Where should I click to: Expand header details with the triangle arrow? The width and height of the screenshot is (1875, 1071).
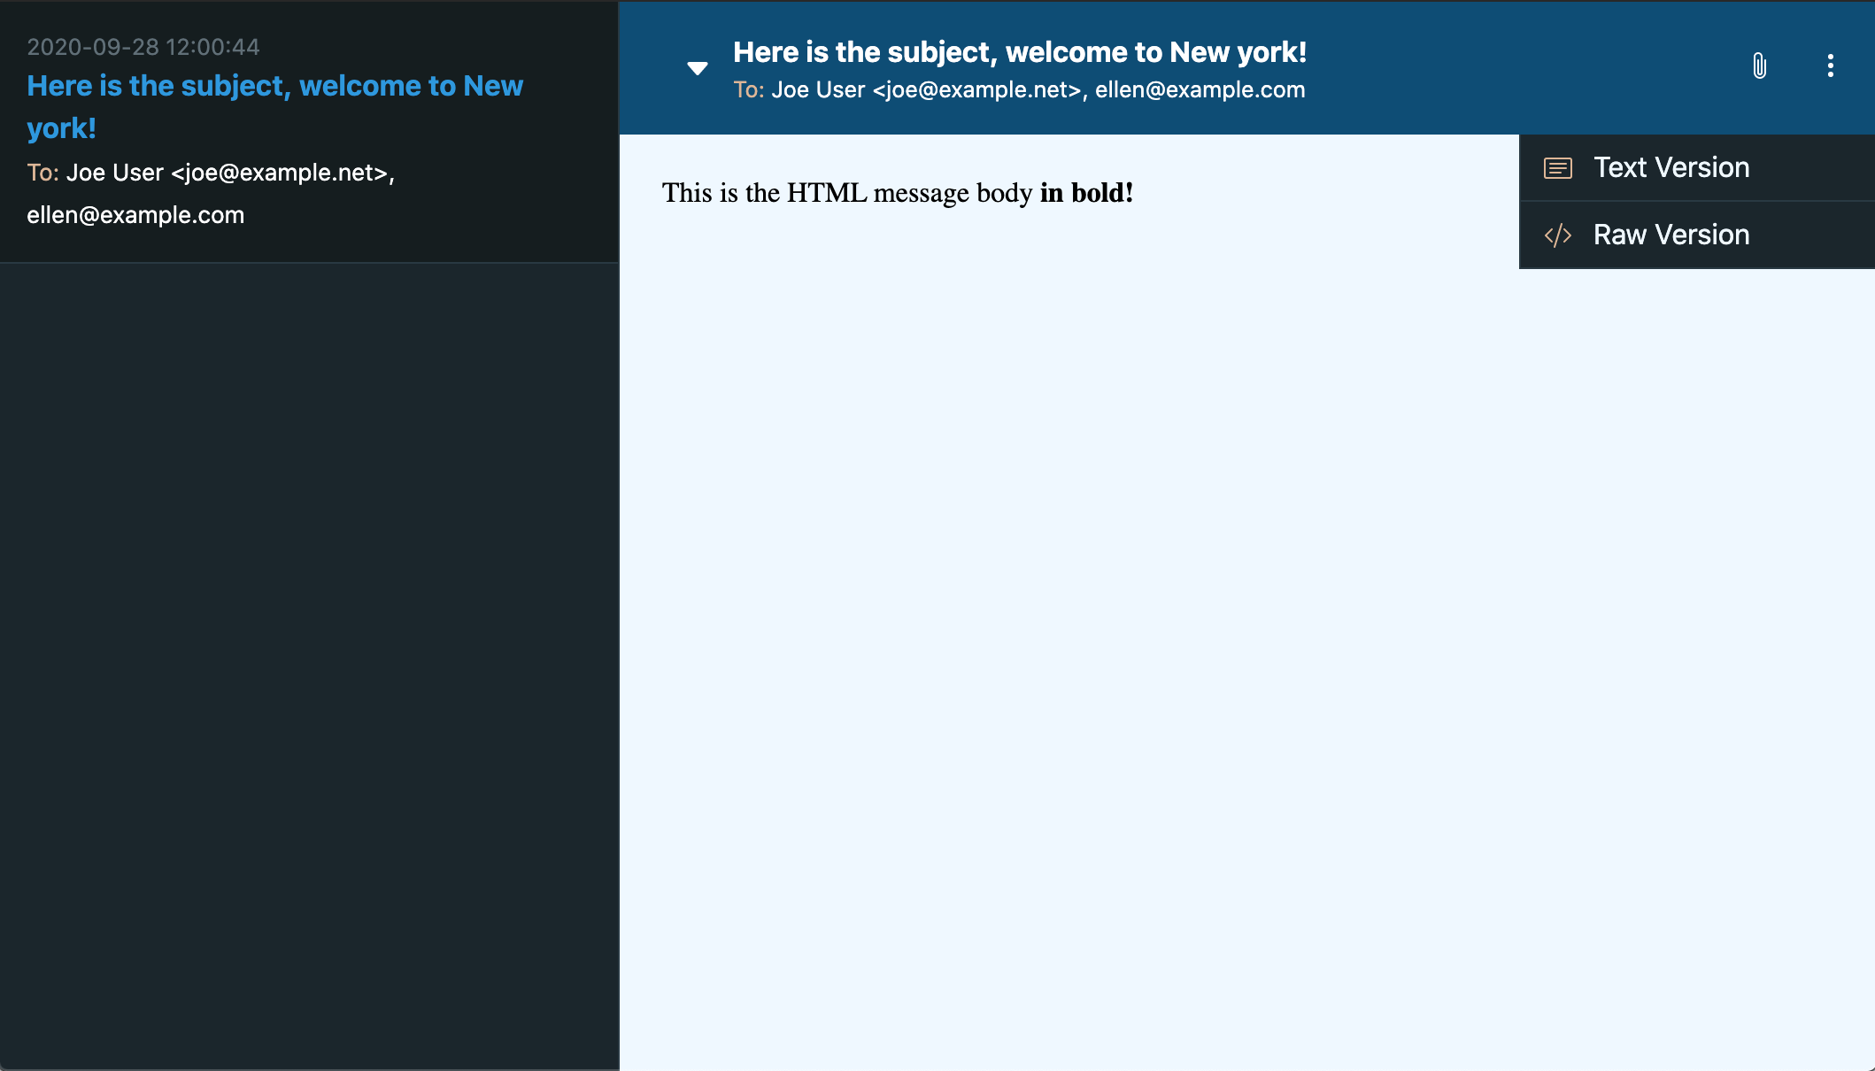(x=698, y=68)
